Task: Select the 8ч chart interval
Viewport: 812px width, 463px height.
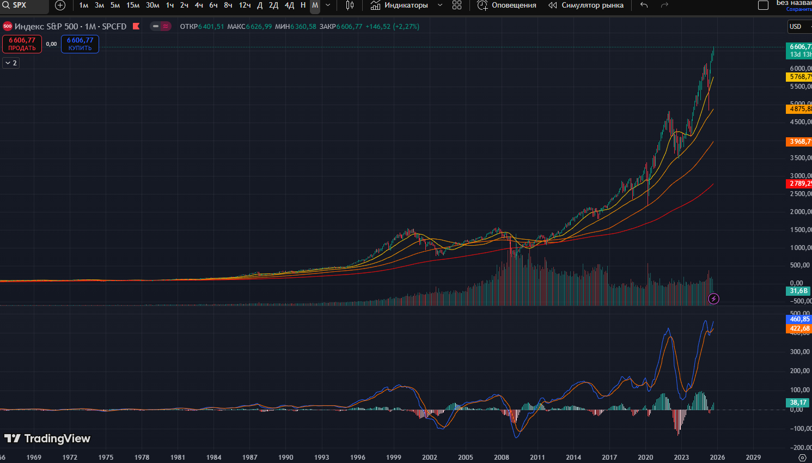Action: coord(228,5)
